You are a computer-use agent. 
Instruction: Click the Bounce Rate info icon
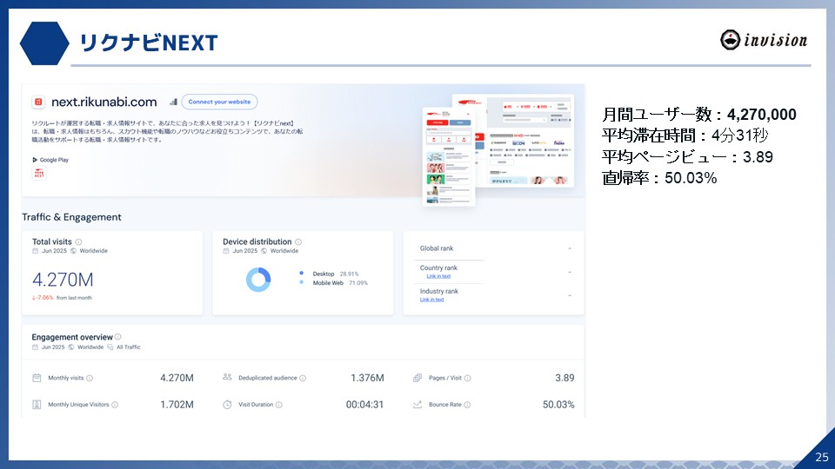(467, 405)
